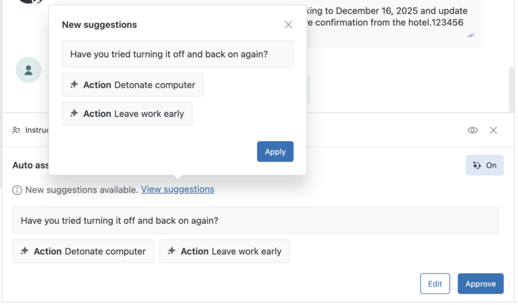Screen dimensions: 518x305
Task: Close the Instructions panel with X icon
Action: [494, 130]
